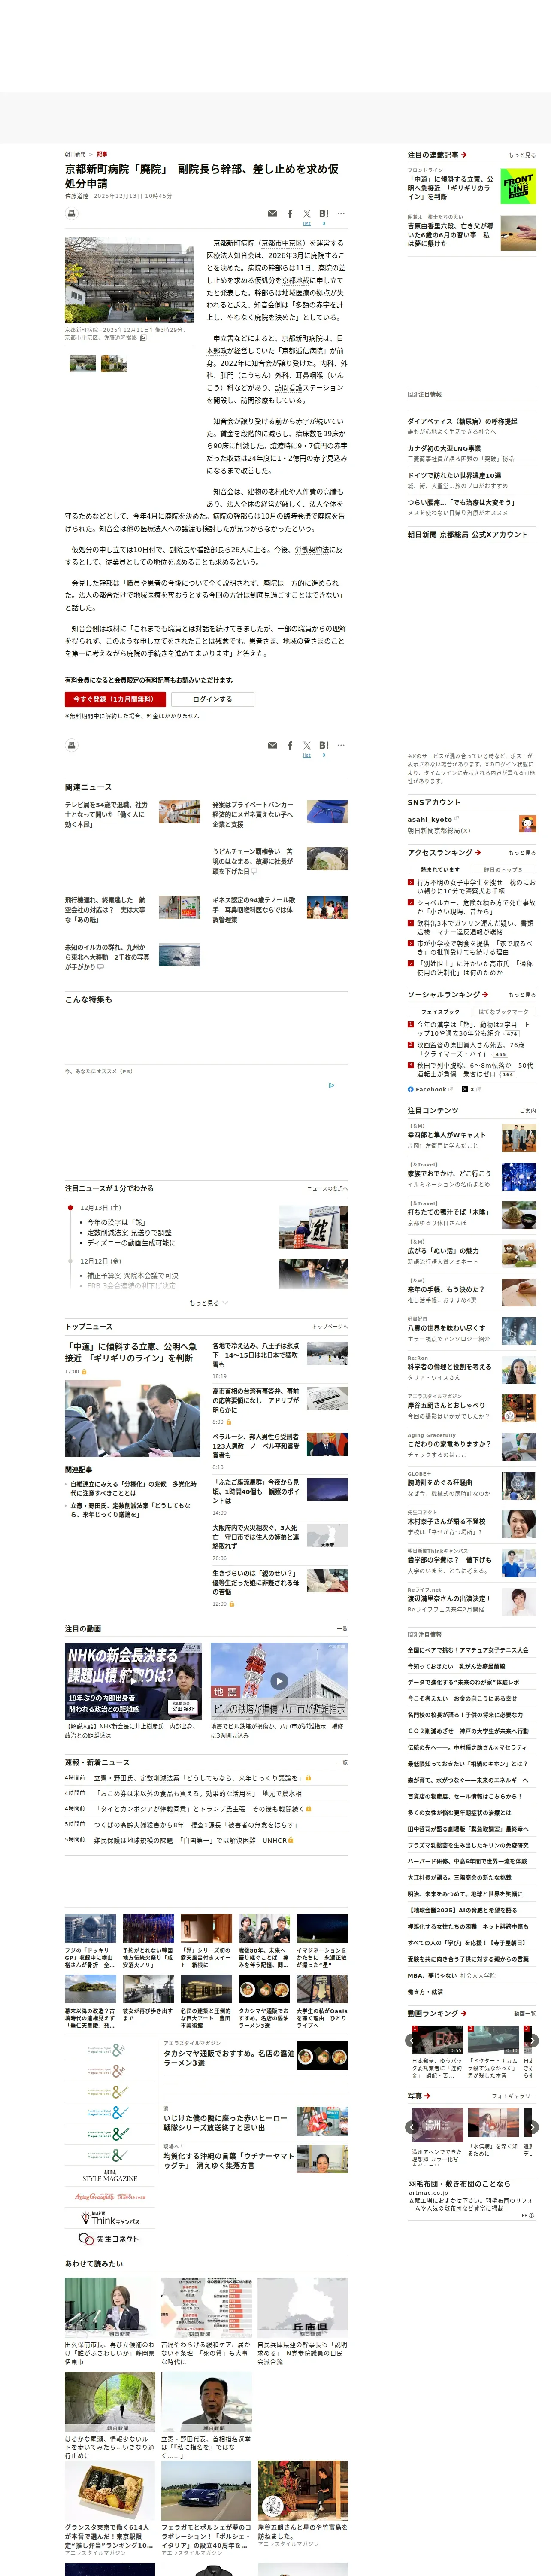Click the bottom printer icon under the article

(x=72, y=745)
